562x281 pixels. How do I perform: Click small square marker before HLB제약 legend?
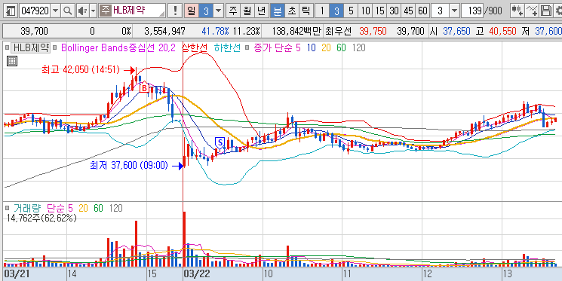point(8,47)
